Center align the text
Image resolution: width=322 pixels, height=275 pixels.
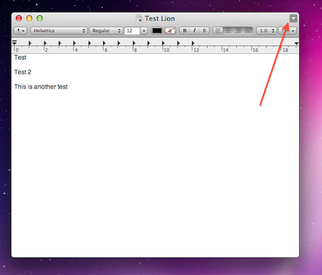[x=228, y=31]
